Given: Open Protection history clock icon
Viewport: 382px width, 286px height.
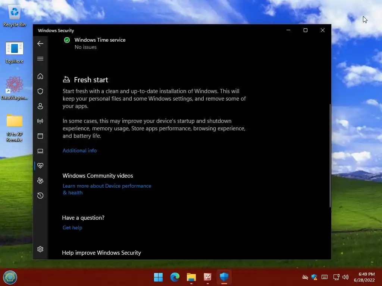Looking at the screenshot, I should click(x=40, y=196).
